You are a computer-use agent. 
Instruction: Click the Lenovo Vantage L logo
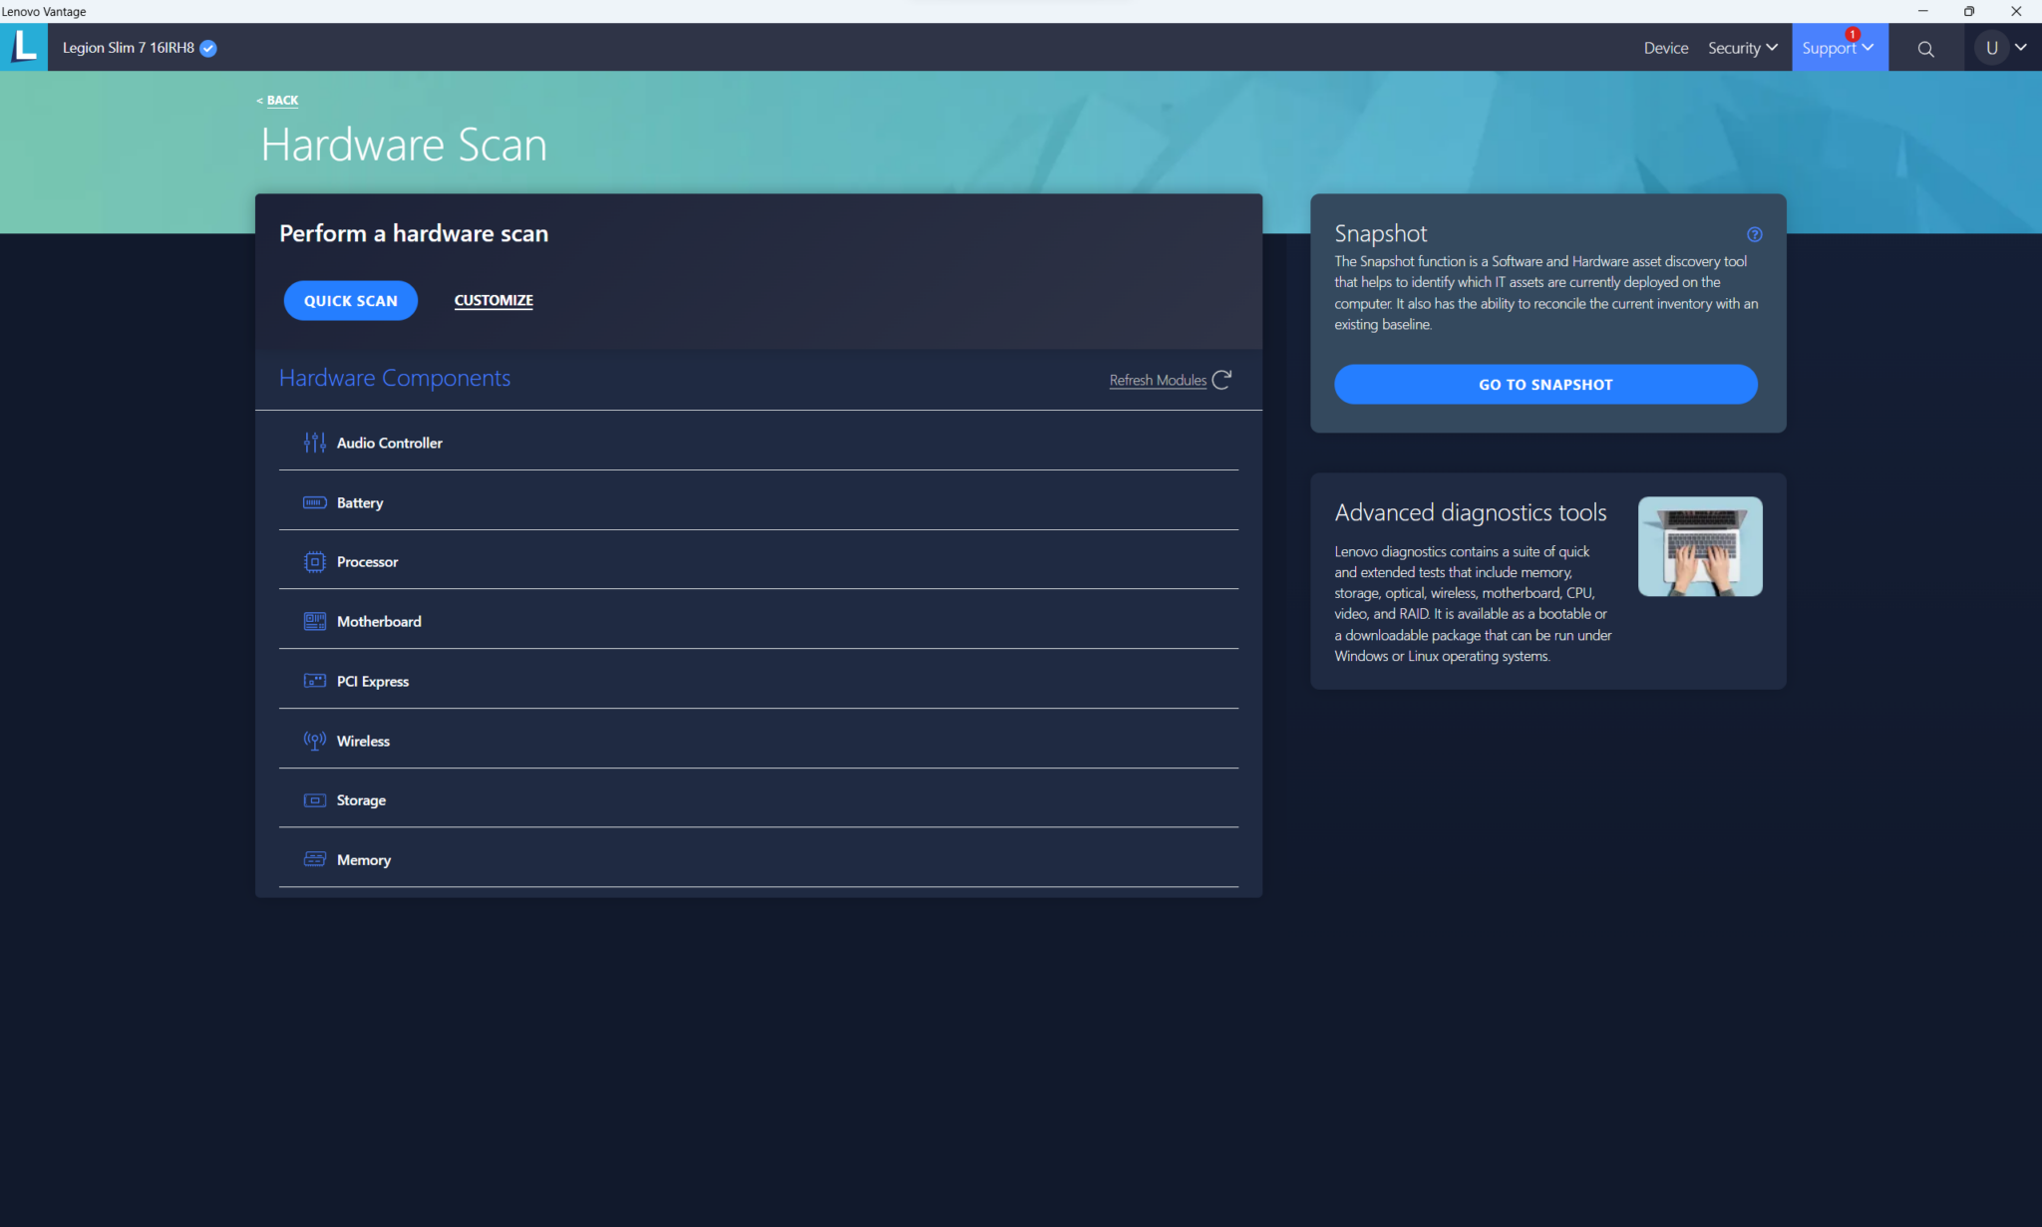(x=24, y=47)
